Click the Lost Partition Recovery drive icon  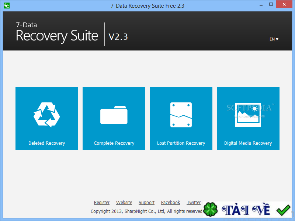coord(181,114)
